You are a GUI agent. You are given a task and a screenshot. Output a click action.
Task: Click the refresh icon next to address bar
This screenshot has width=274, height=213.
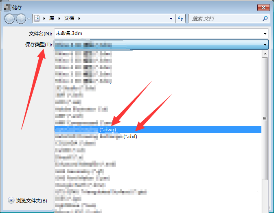(x=181, y=18)
